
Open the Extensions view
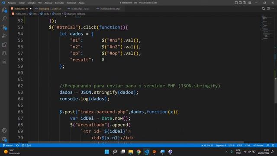(x=4, y=45)
